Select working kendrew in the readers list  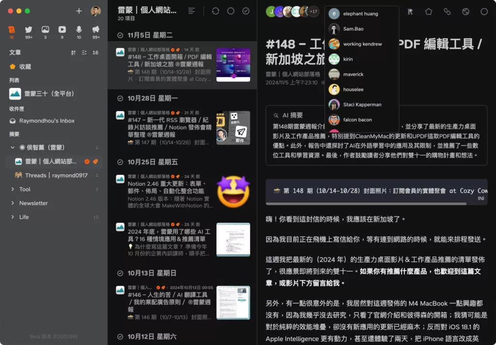pyautogui.click(x=361, y=44)
